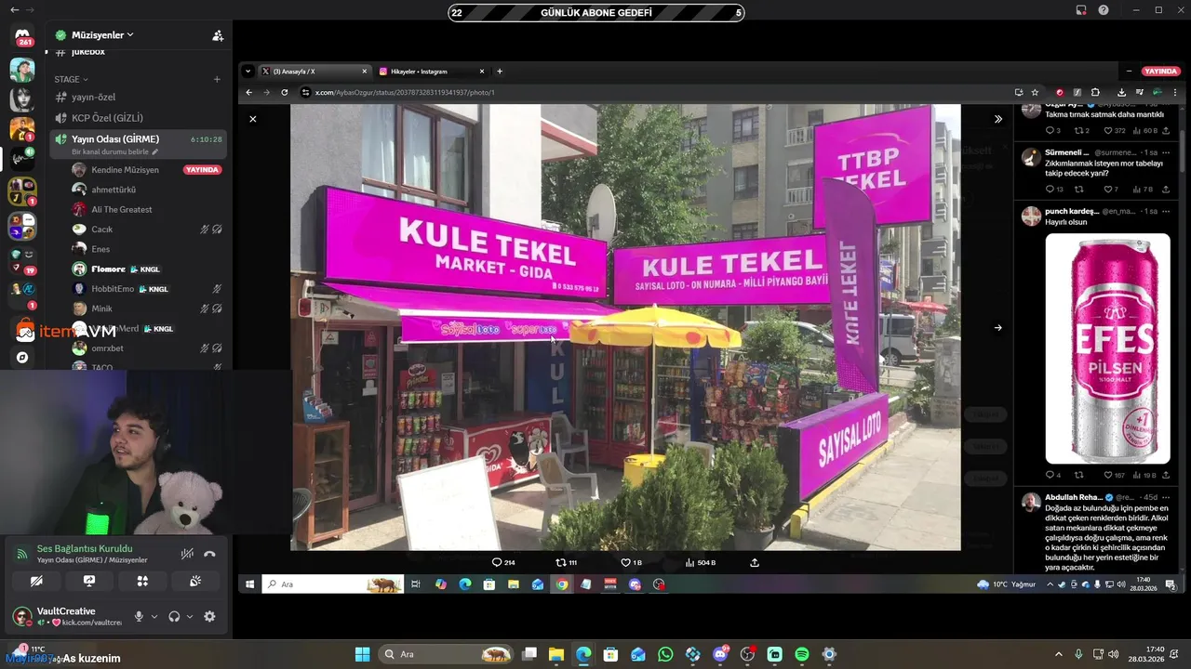This screenshot has width=1191, height=669.
Task: Share the photo tweet via upload icon
Action: point(755,562)
